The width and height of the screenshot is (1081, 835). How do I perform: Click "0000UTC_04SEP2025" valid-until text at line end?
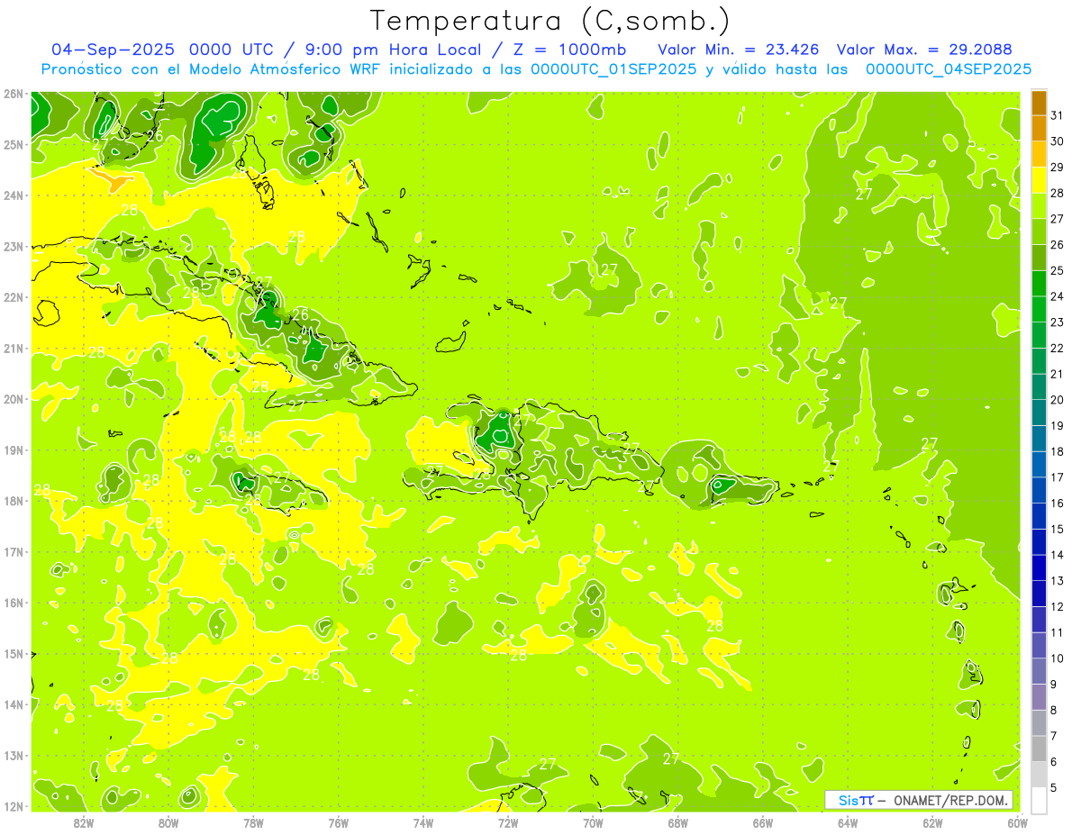(x=948, y=69)
